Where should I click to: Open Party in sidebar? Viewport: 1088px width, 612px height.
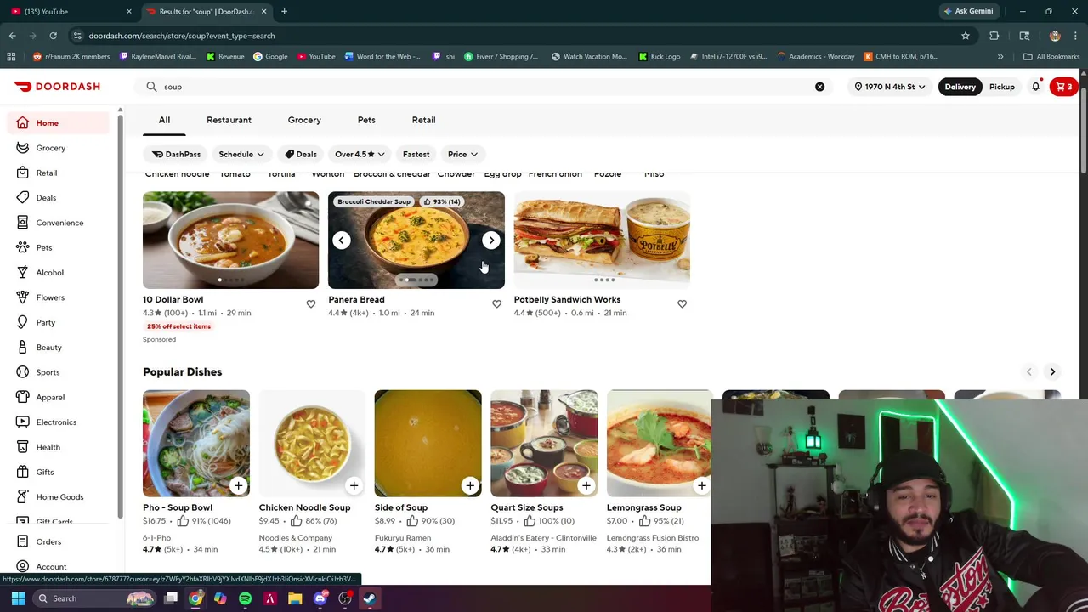pyautogui.click(x=59, y=322)
